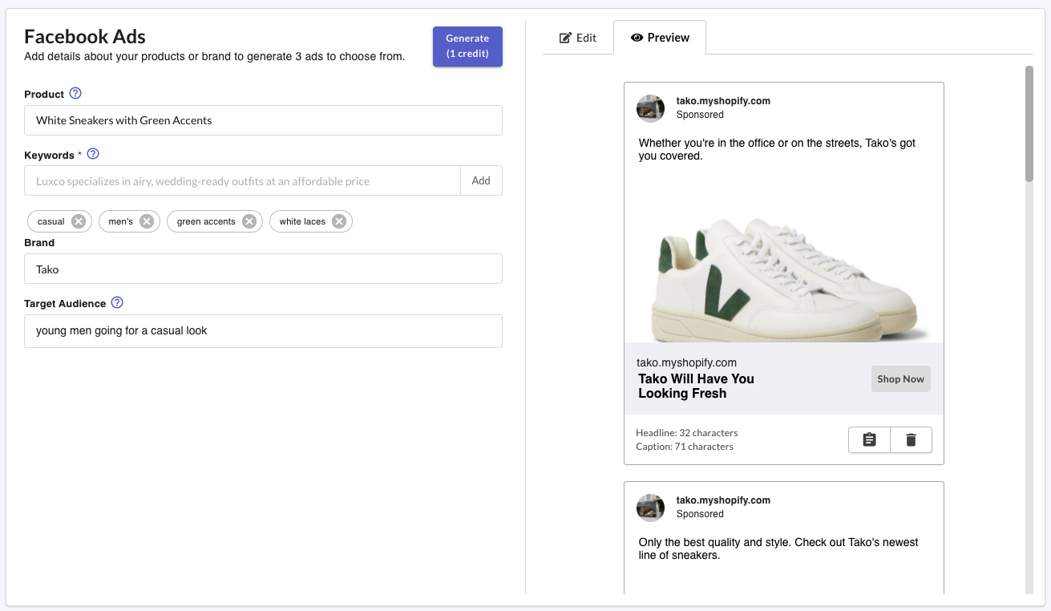Edit the Brand input field
The width and height of the screenshot is (1051, 611).
coord(263,269)
